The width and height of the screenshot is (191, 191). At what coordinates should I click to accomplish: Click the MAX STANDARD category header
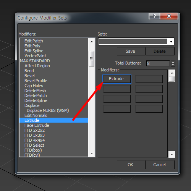point(35,61)
